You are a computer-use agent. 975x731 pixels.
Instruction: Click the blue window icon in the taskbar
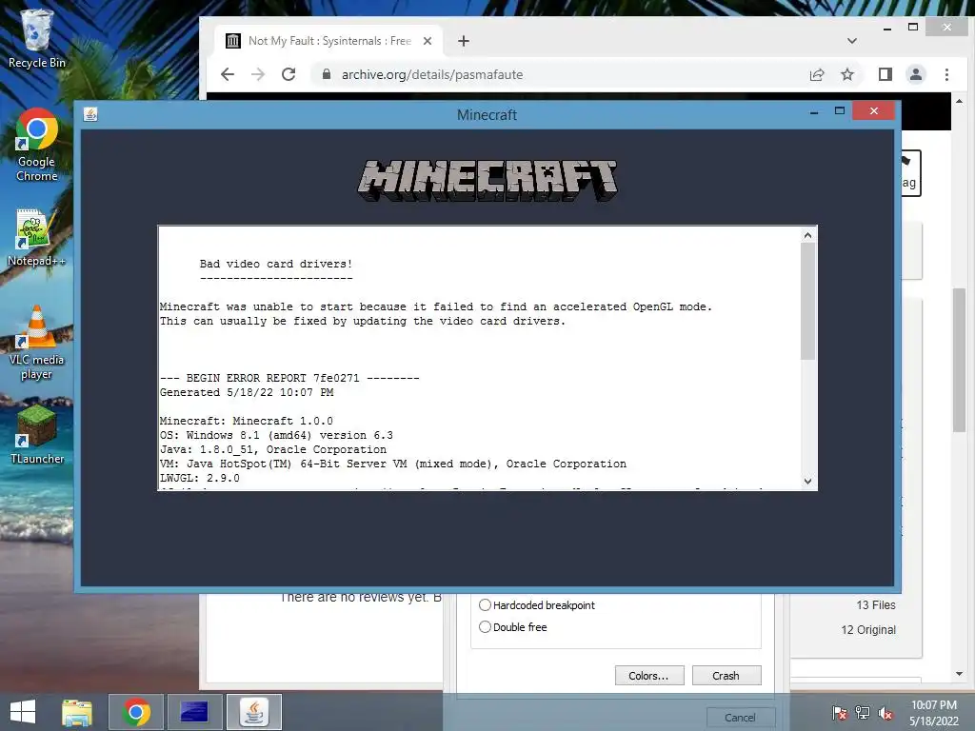pos(194,712)
